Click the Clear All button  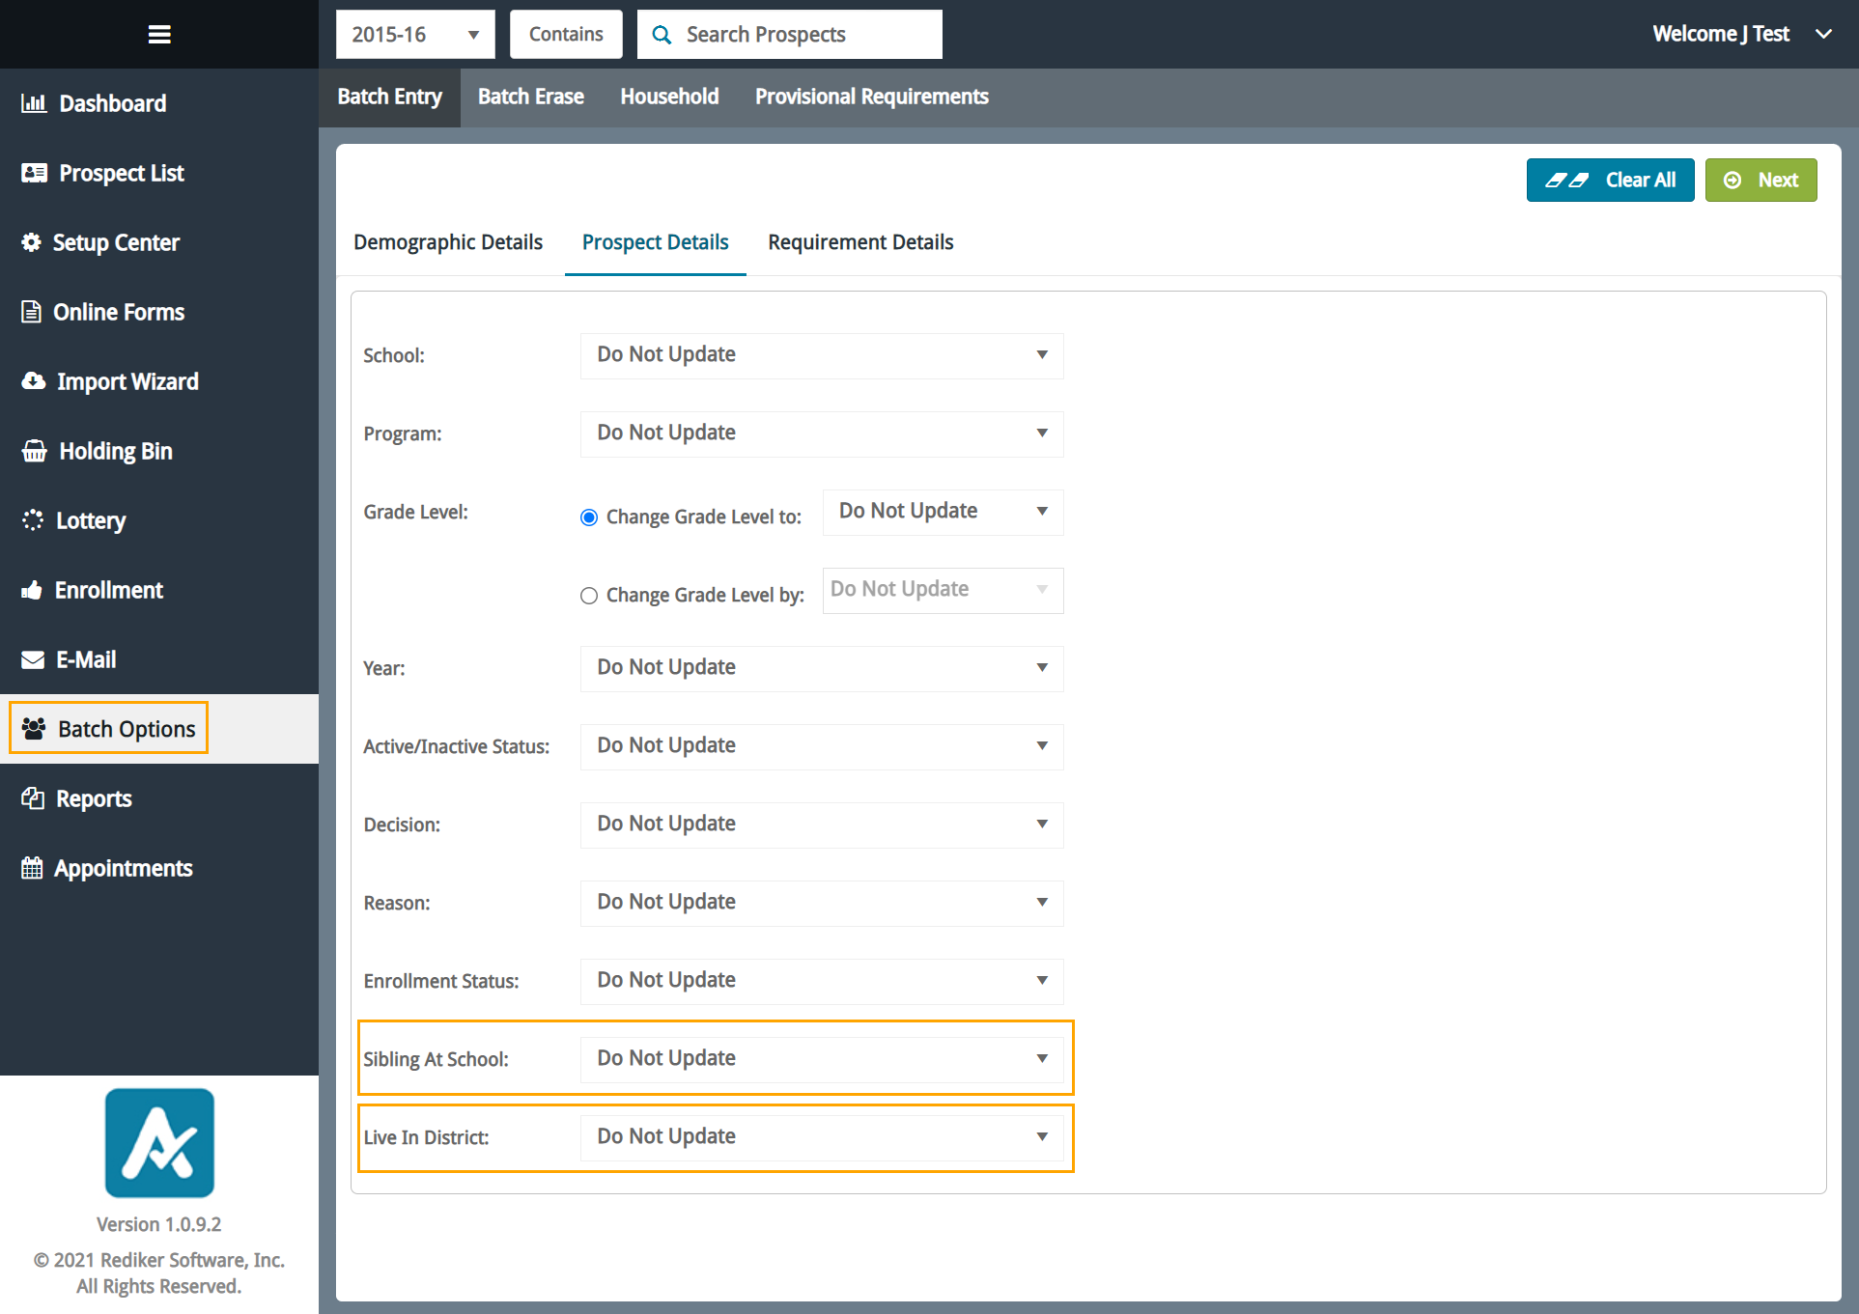1610,181
